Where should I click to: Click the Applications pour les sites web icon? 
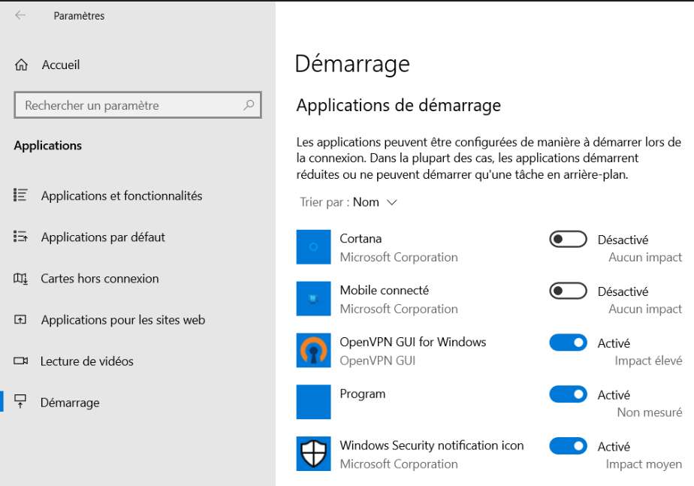(20, 319)
